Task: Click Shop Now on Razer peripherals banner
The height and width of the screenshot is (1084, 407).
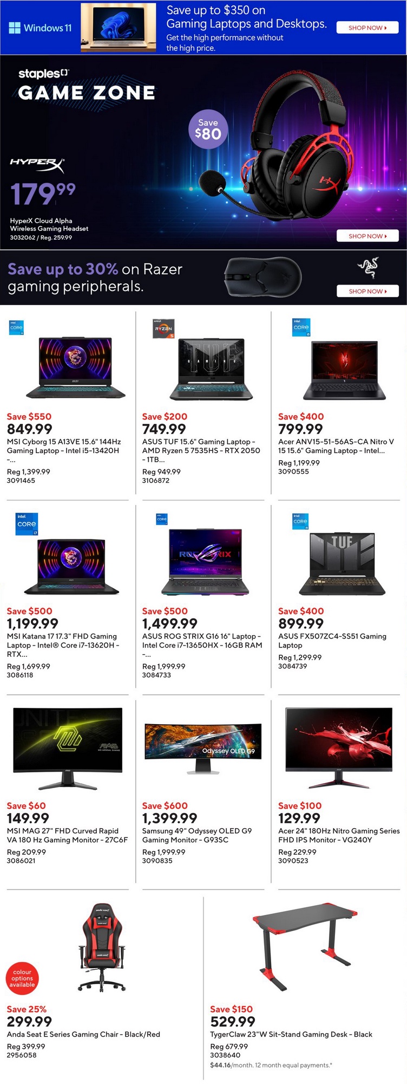Action: click(367, 292)
